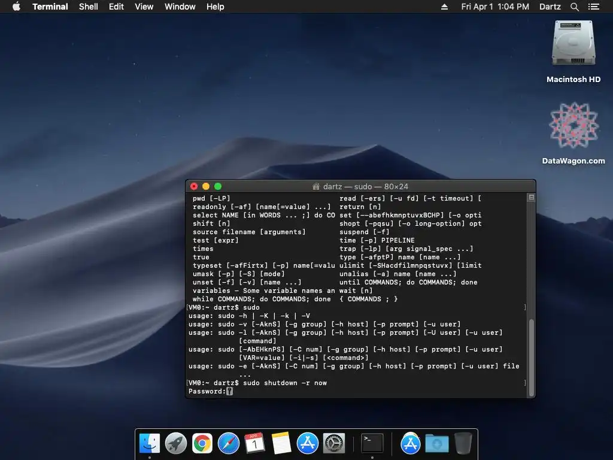Click the 'wait [n]' help entry

[356, 290]
